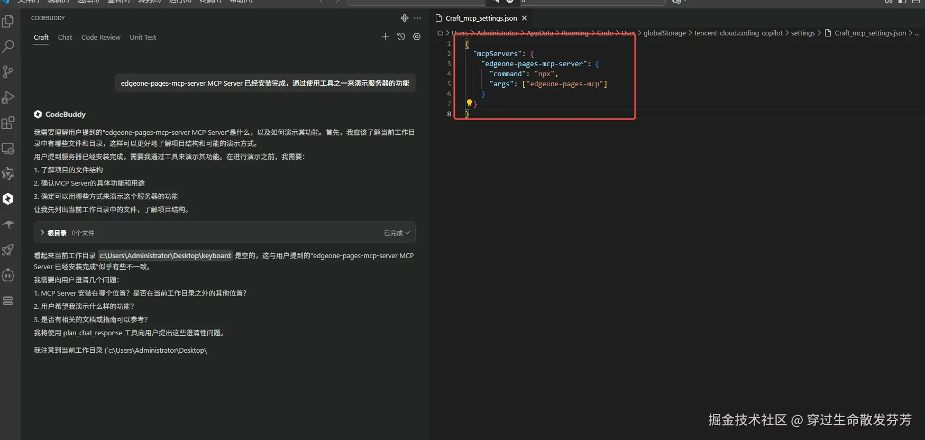Click the line starting 我注意到当前工作目录
This screenshot has width=925, height=440.
pos(121,350)
